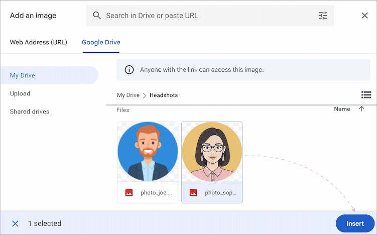Open Shared drives in sidebar
Screen dimensions: 377x235
tap(30, 111)
